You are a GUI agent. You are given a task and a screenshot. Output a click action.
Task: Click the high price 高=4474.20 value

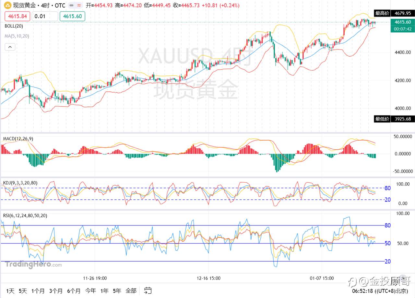pyautogui.click(x=129, y=6)
